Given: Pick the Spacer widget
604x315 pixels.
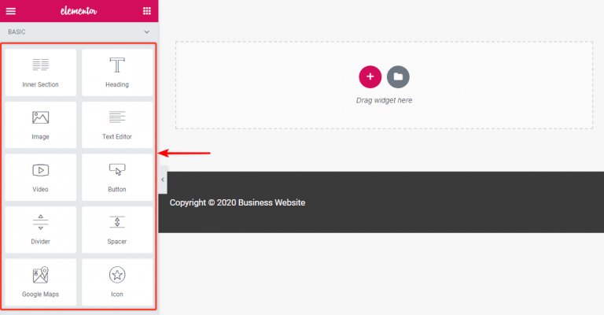Looking at the screenshot, I should coord(117,229).
